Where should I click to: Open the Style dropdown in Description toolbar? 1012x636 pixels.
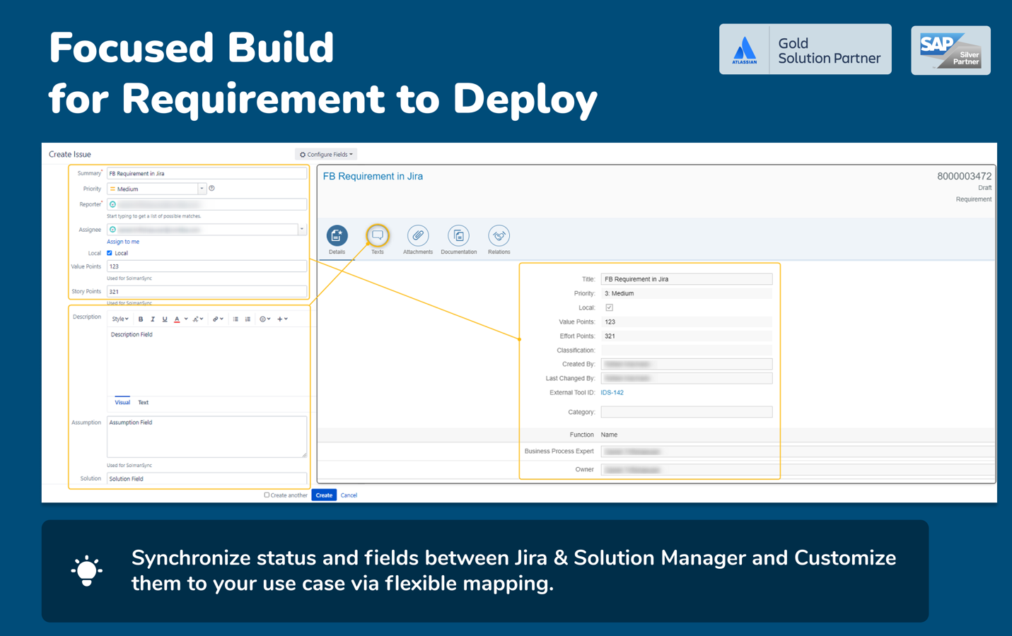[x=120, y=319]
